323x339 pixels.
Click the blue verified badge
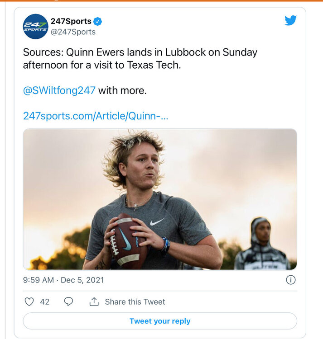(x=98, y=21)
